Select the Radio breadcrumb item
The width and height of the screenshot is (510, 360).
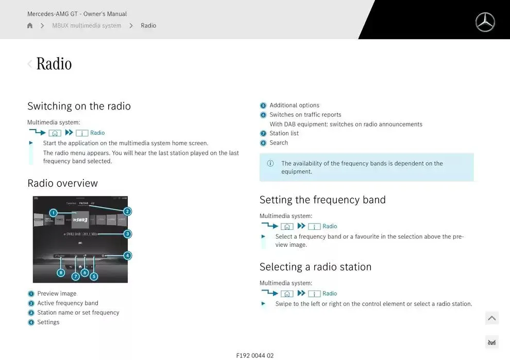[x=148, y=26]
